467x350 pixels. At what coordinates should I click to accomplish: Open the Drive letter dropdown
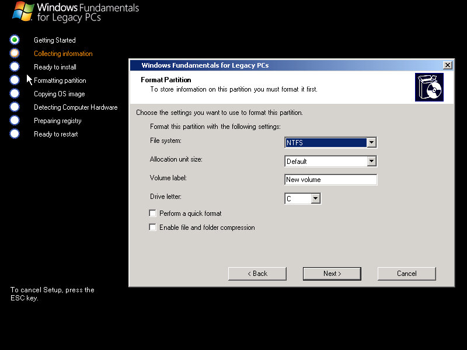[x=315, y=199]
